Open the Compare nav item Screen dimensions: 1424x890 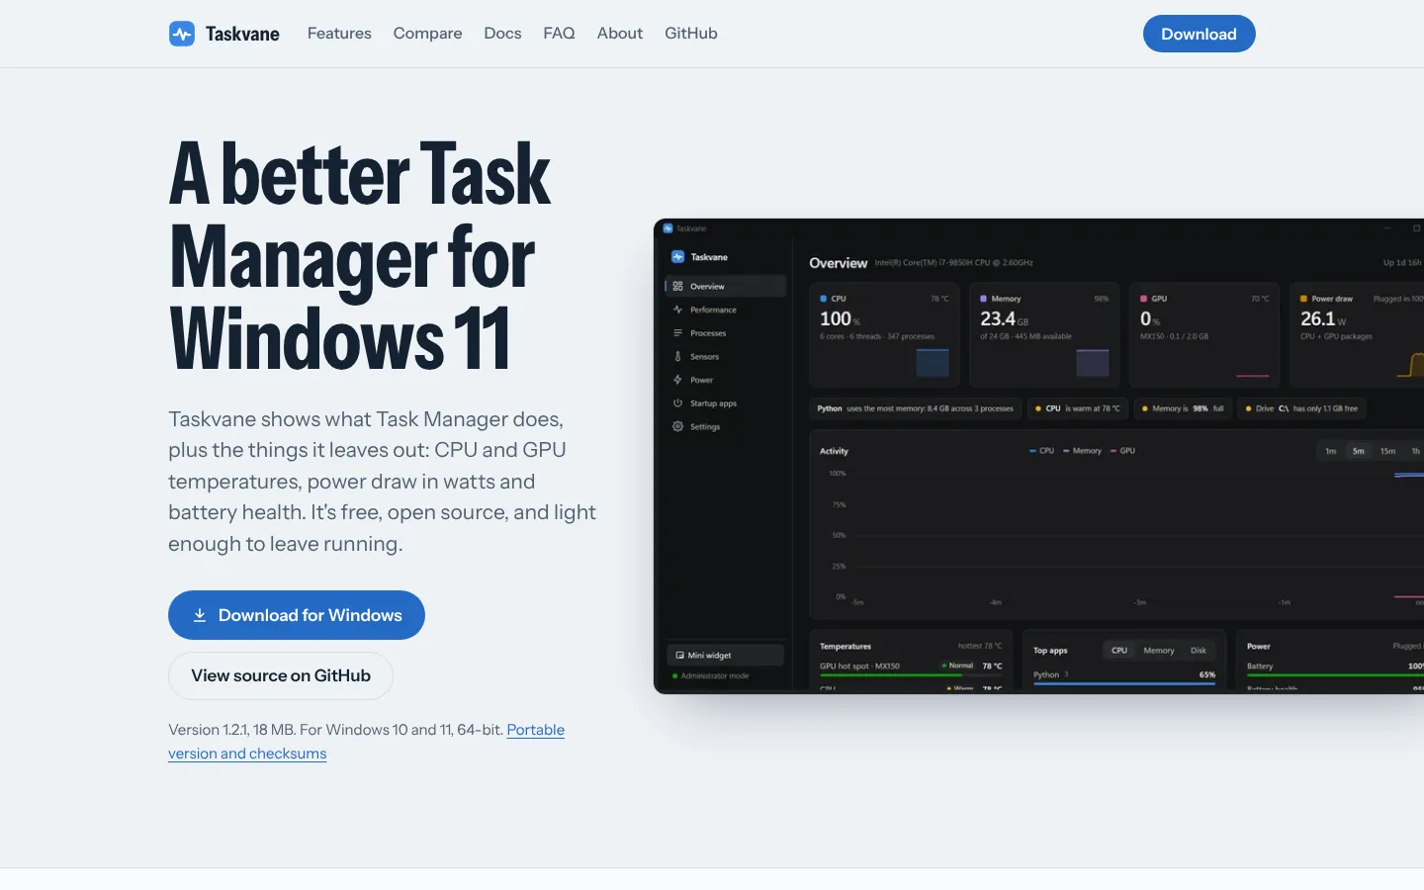point(427,34)
